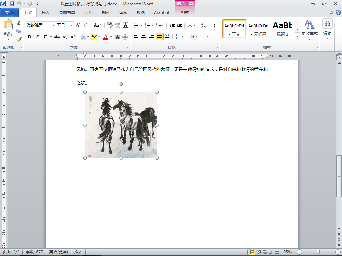The image size is (342, 256).
Task: Apply red font color
Action: click(x=106, y=37)
